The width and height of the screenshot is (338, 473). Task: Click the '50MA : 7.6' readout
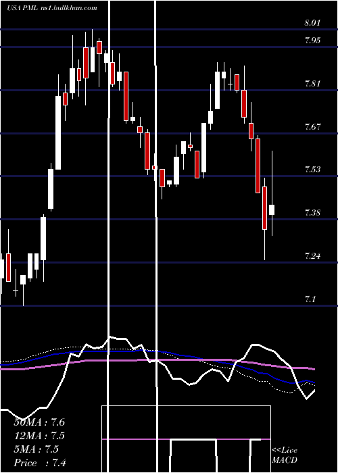39,422
